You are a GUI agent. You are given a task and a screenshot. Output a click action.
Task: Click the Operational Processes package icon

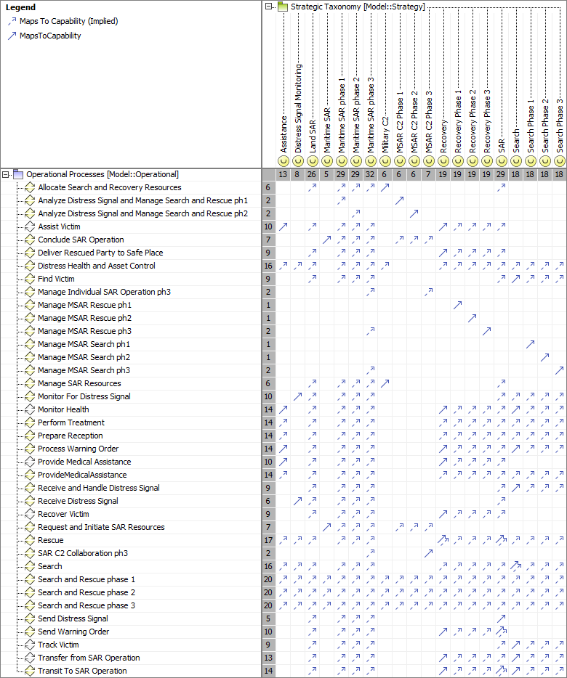[x=18, y=174]
